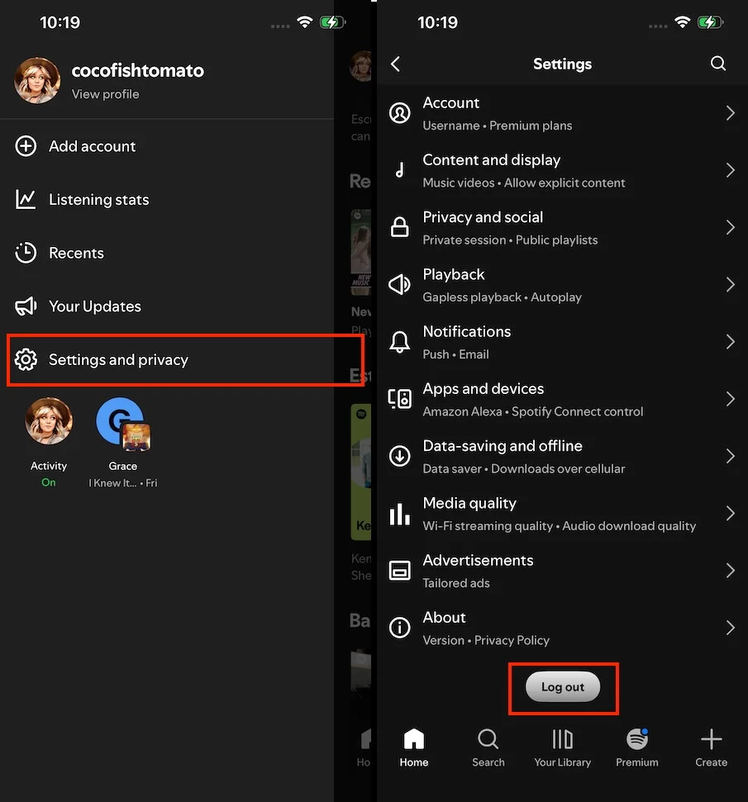Tap 'Gapless playback • Autoplay' subtitle

coord(503,297)
